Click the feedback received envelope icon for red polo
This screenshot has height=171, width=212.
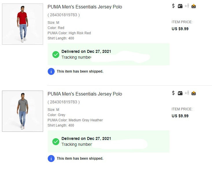[194, 6]
